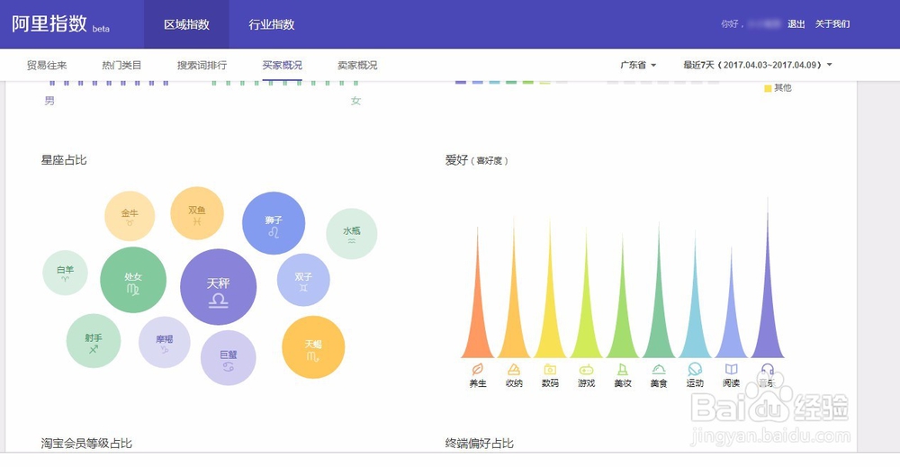Click the 音乐 headphones icon
Screen dimensions: 900x467
click(768, 369)
